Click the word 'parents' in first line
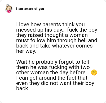The width and height of the screenshot is (106, 103). (x=52, y=25)
